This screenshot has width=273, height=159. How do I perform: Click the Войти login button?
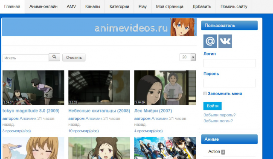point(212,106)
